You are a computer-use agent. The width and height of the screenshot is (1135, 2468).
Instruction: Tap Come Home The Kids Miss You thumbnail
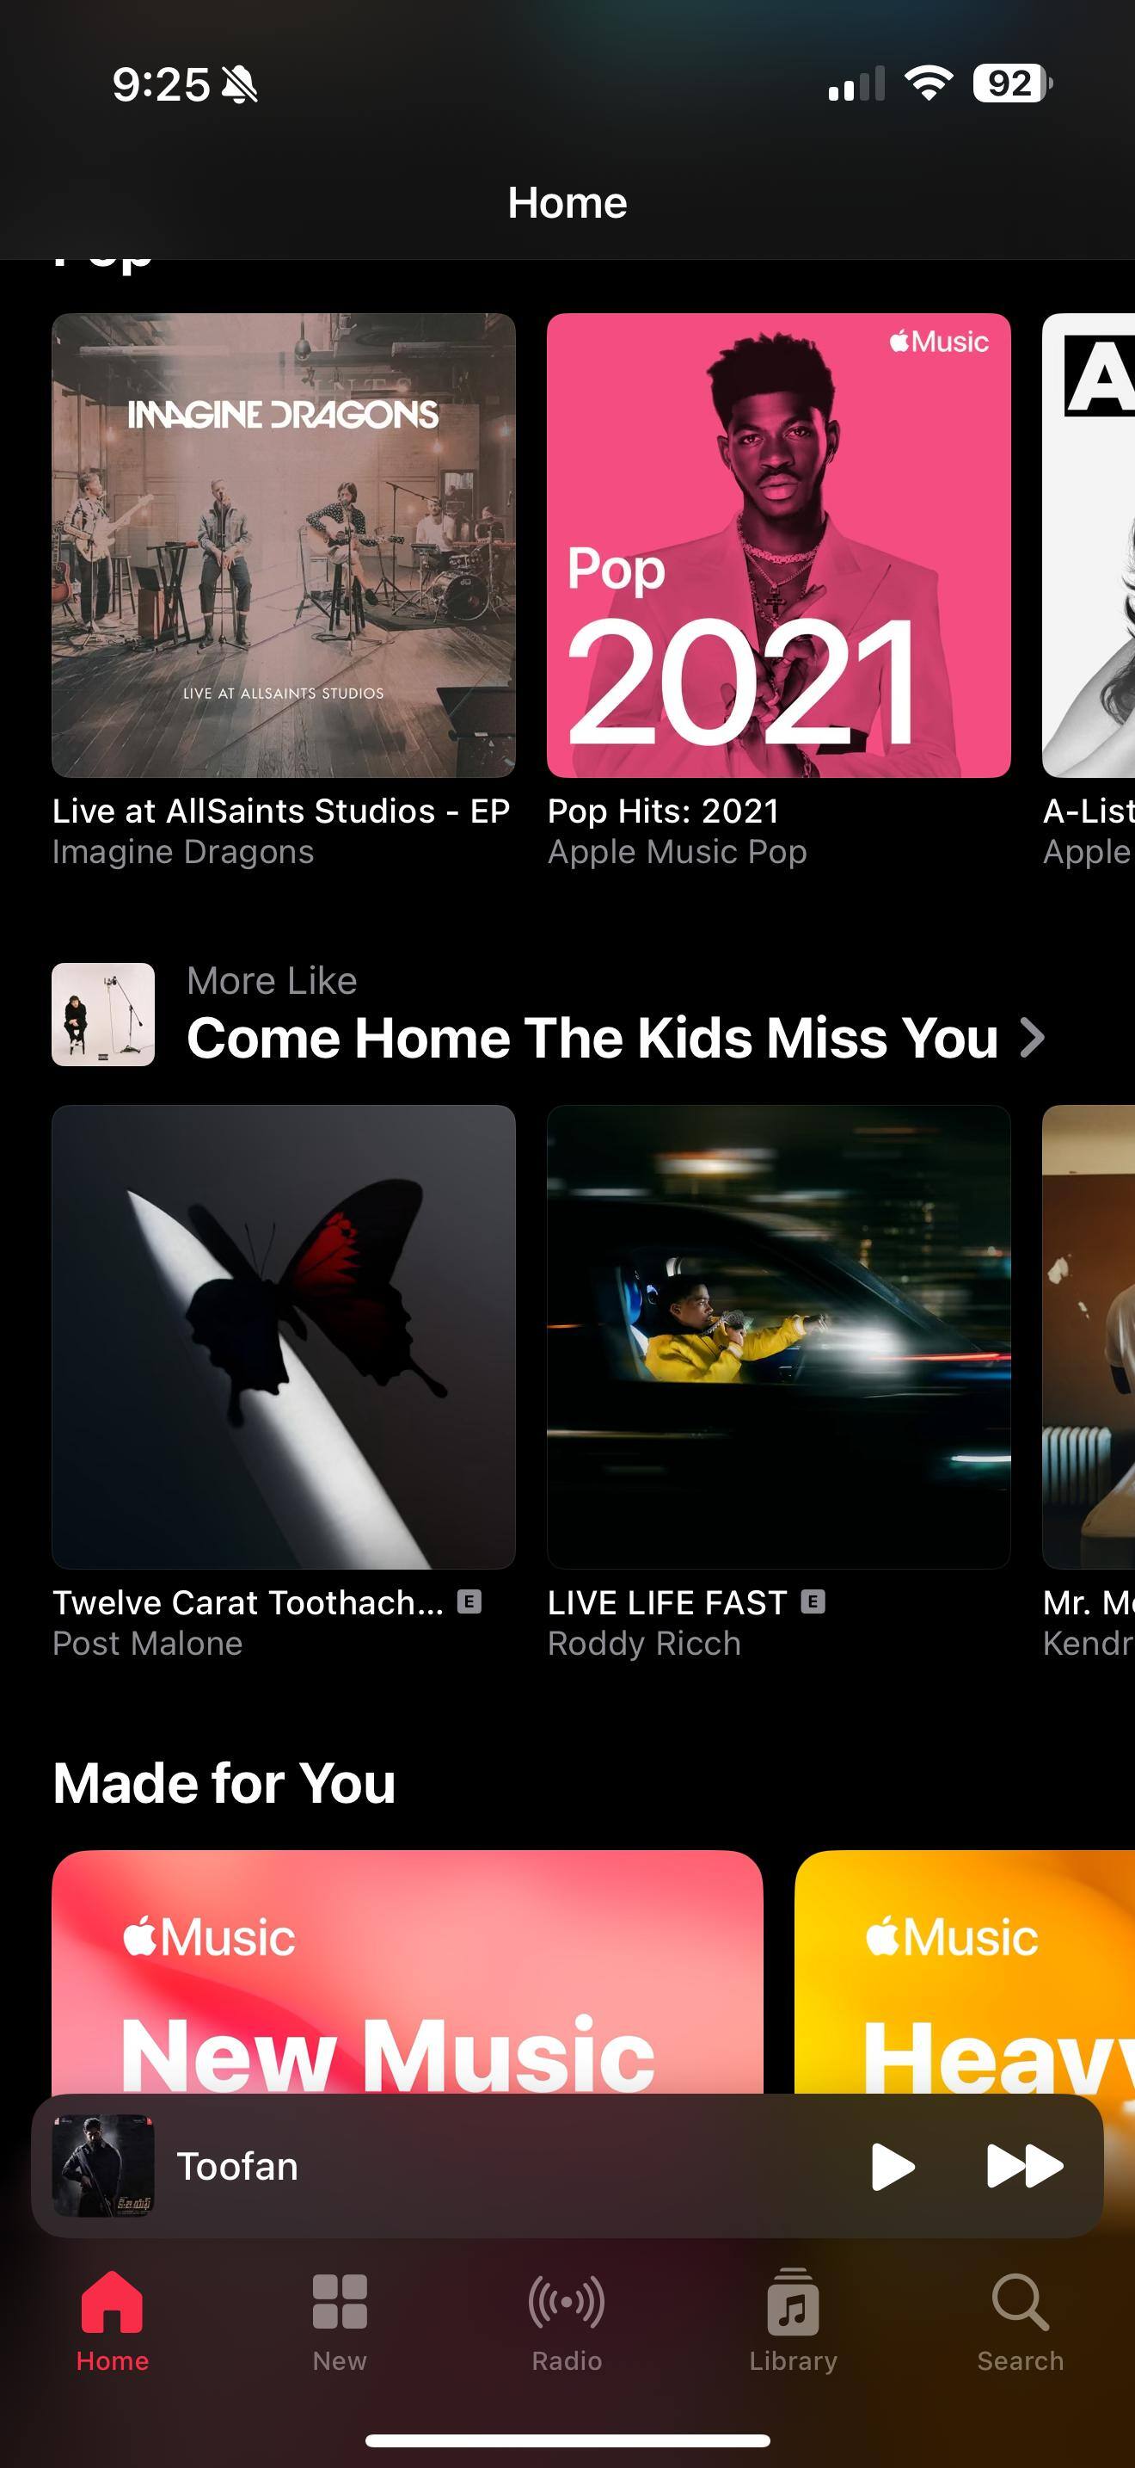point(102,1015)
